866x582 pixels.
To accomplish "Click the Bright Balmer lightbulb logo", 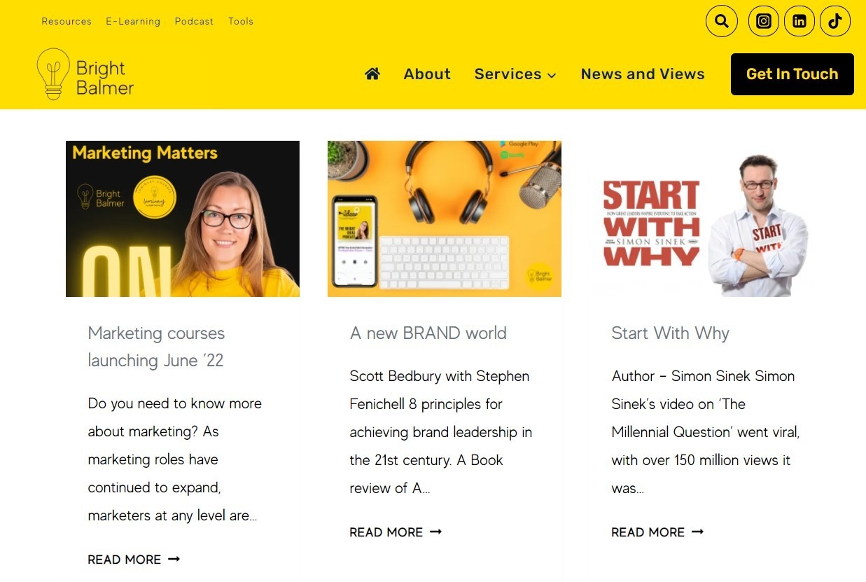I will pyautogui.click(x=85, y=74).
